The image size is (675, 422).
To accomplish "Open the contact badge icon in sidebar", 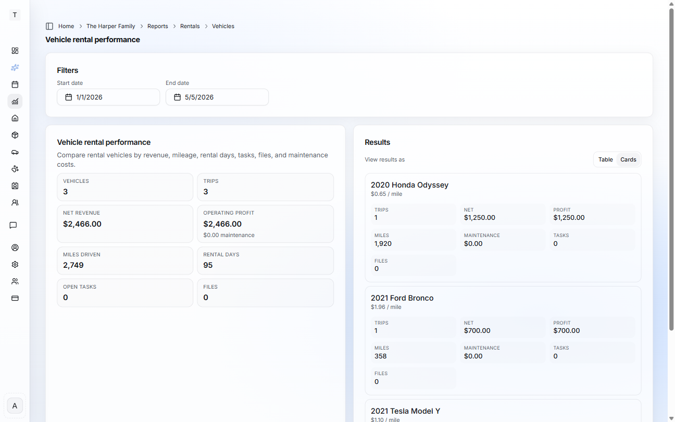I will click(15, 185).
